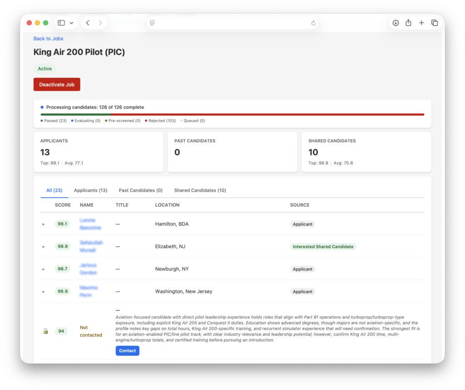465x390 pixels.
Task: Click the processing candidates progress bar
Action: [x=232, y=114]
